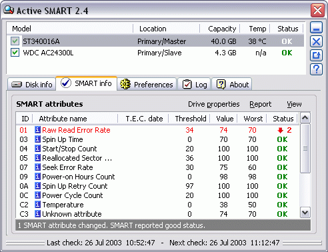Open Drive properties
This screenshot has width=328, height=252.
(x=214, y=104)
